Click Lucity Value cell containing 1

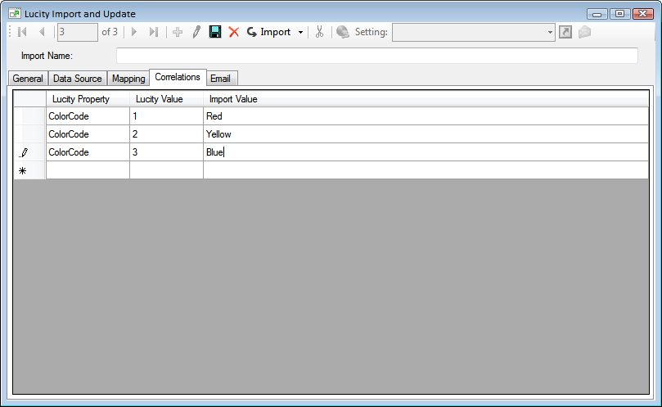click(166, 116)
